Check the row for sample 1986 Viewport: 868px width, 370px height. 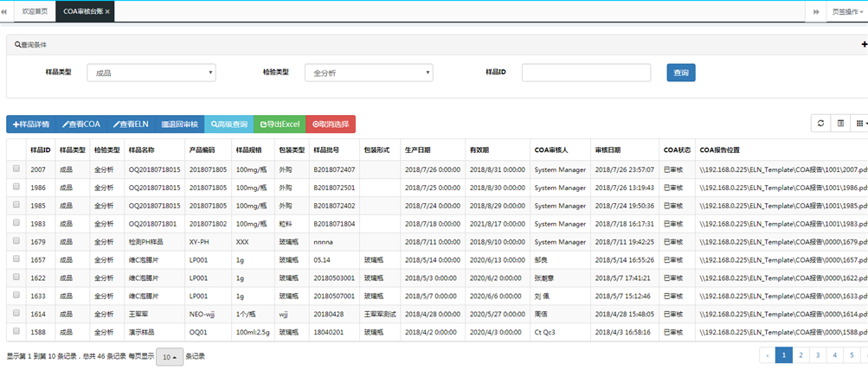click(x=16, y=188)
